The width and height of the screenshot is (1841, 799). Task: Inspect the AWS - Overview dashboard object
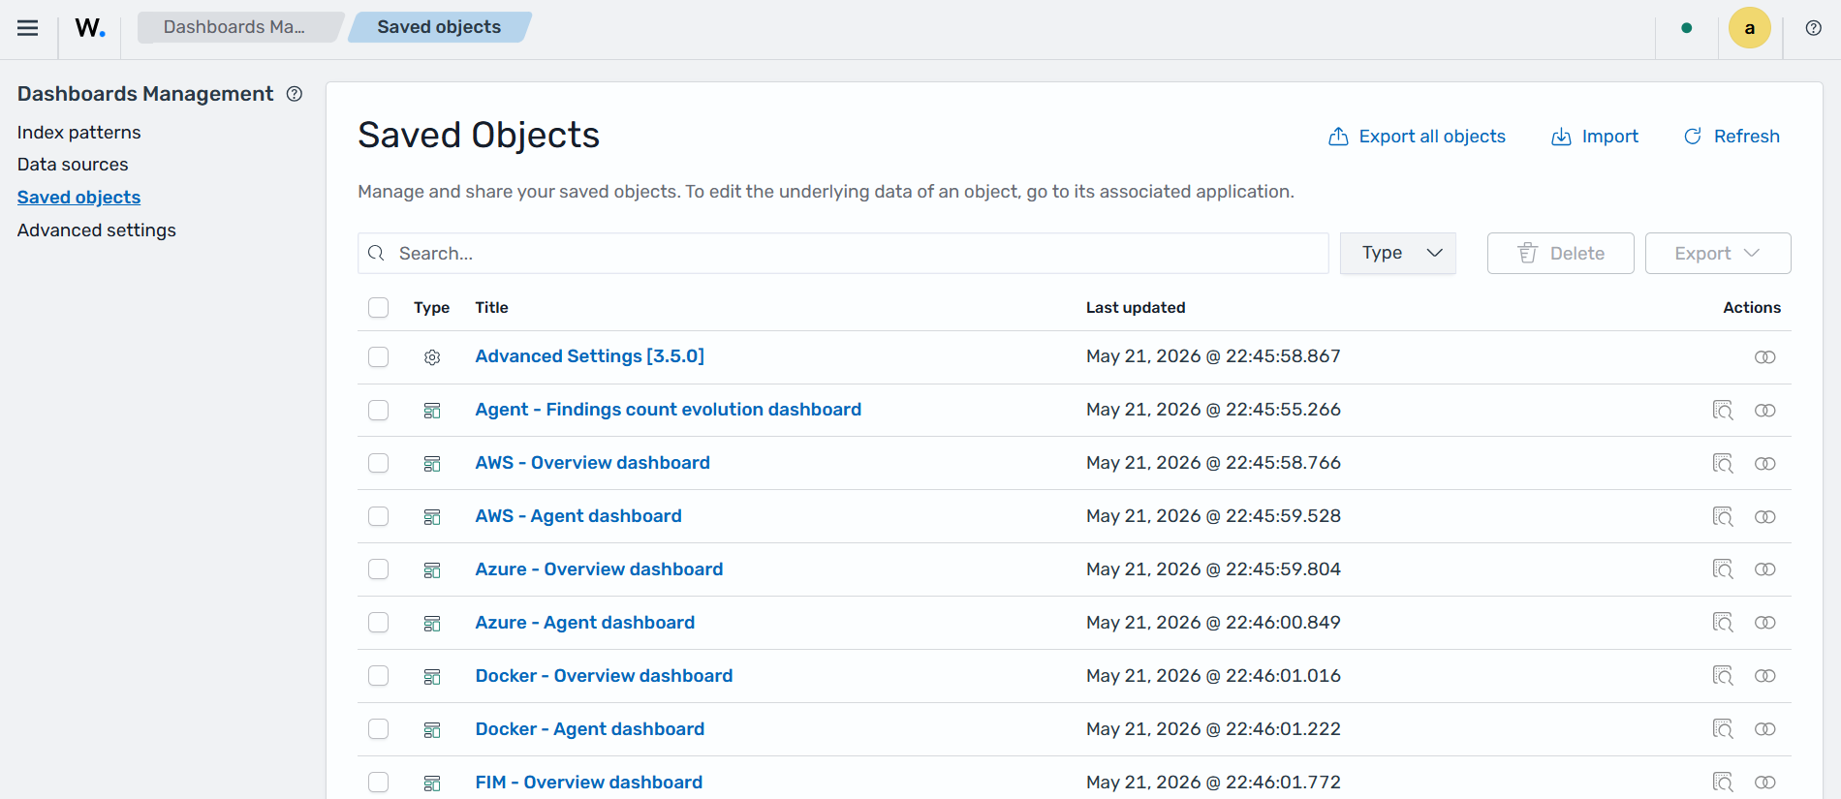(x=1722, y=463)
